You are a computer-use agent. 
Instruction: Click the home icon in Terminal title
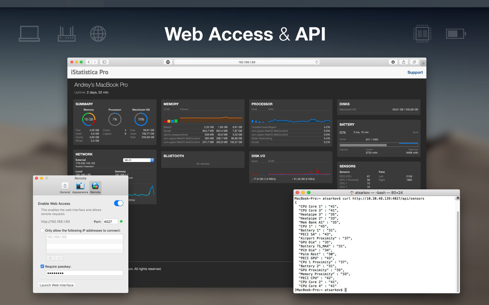point(352,193)
